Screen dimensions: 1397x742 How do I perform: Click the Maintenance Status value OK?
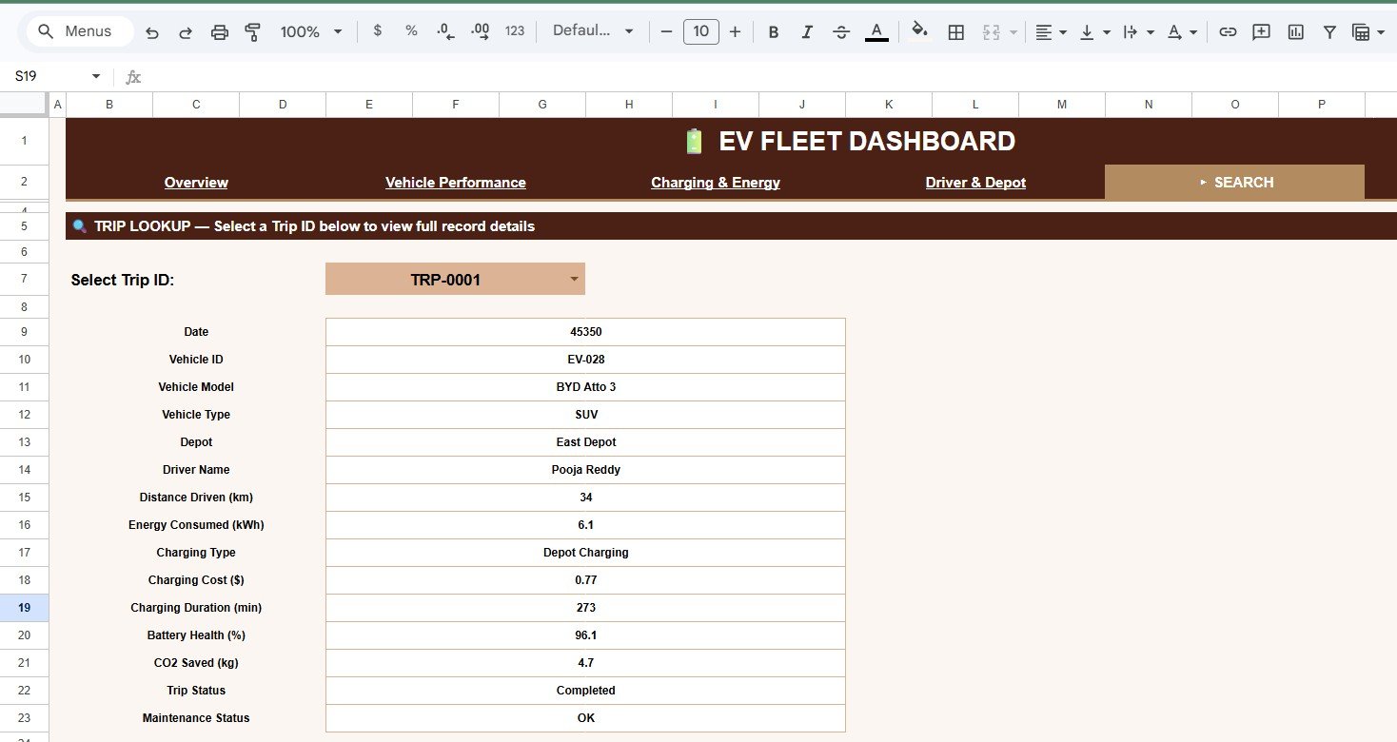pyautogui.click(x=585, y=718)
